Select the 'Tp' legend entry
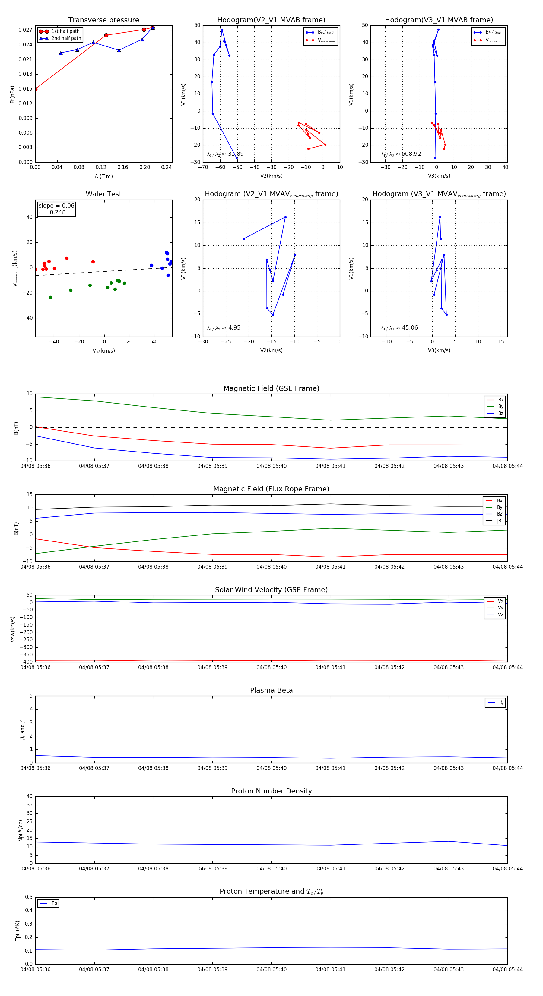 pos(48,904)
